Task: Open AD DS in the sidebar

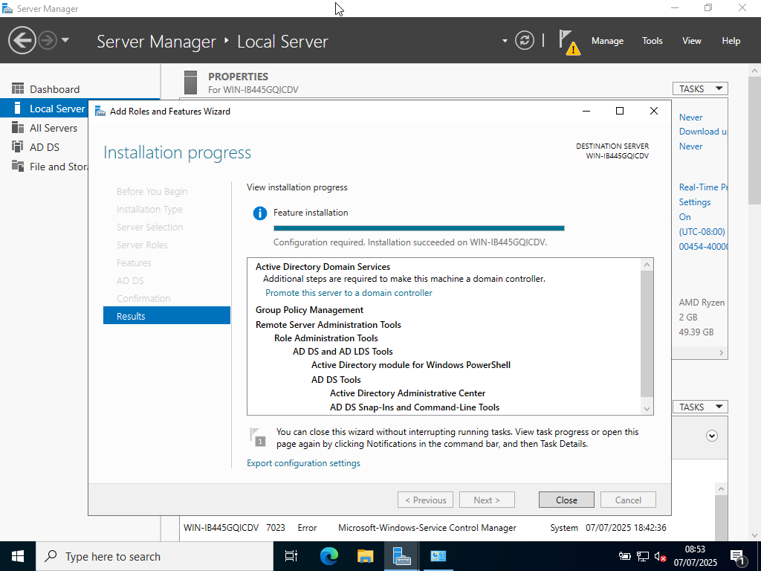Action: [44, 147]
